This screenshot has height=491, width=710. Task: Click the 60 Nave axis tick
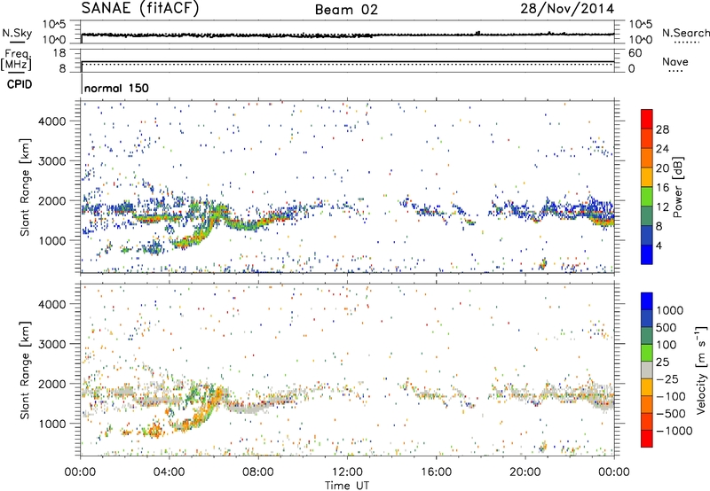click(635, 53)
